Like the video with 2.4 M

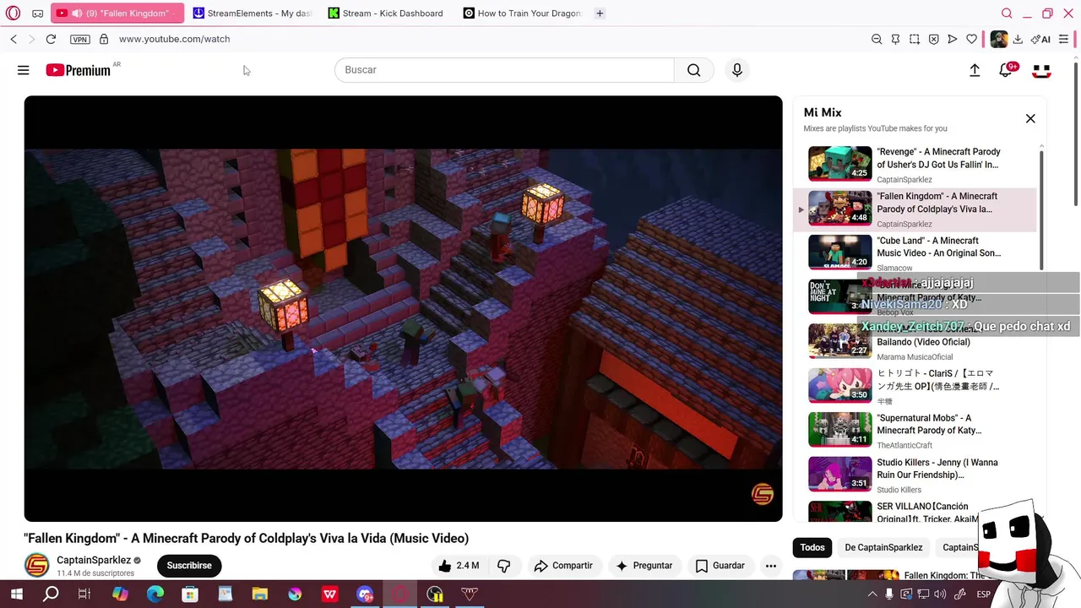click(458, 566)
